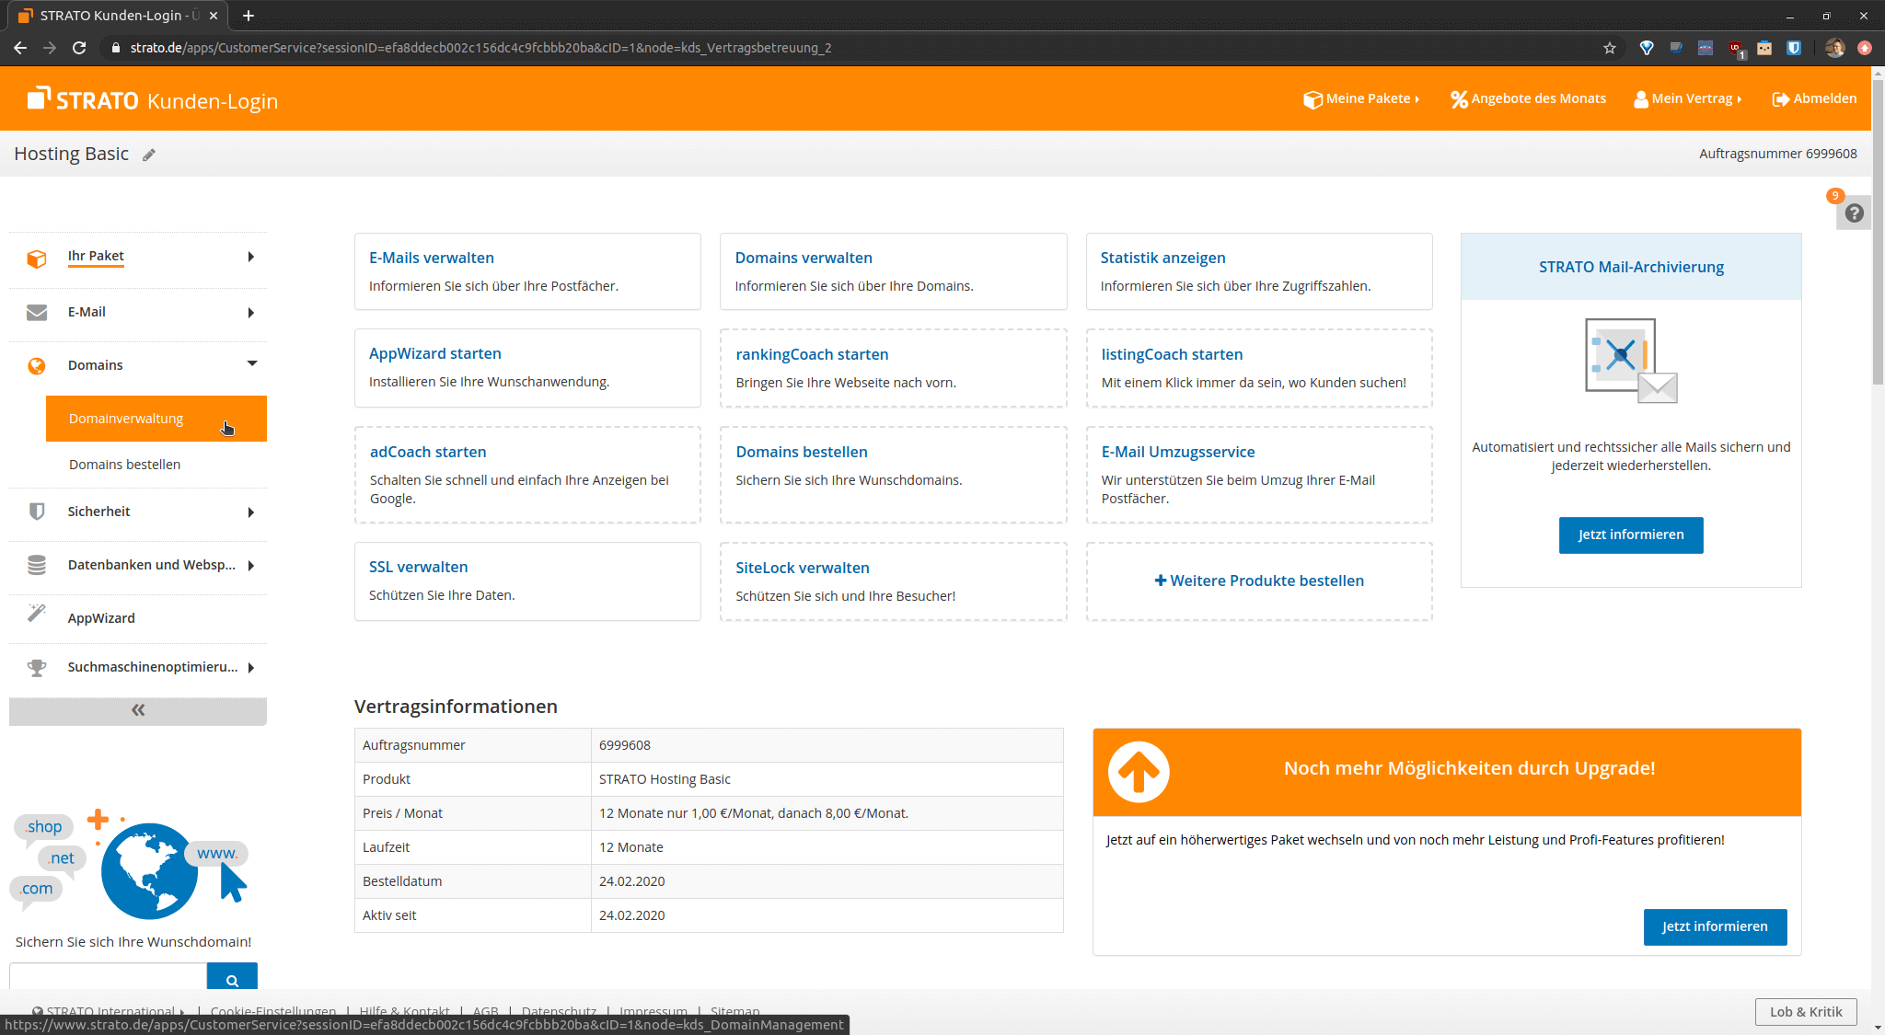Expand the Sicherheit submenu arrow
The width and height of the screenshot is (1885, 1035).
[250, 512]
